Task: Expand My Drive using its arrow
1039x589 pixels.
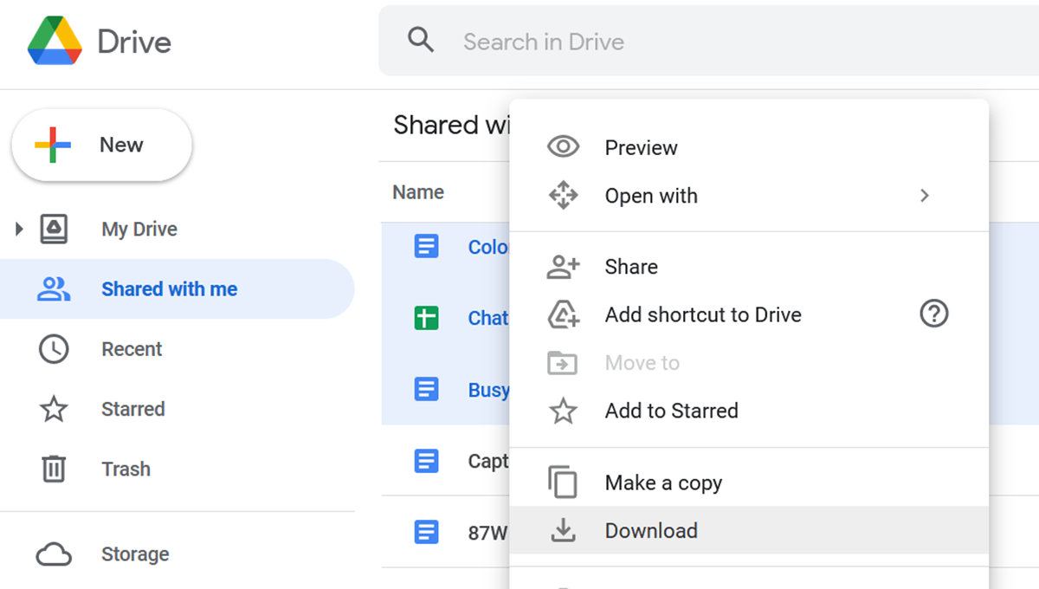Action: point(19,228)
